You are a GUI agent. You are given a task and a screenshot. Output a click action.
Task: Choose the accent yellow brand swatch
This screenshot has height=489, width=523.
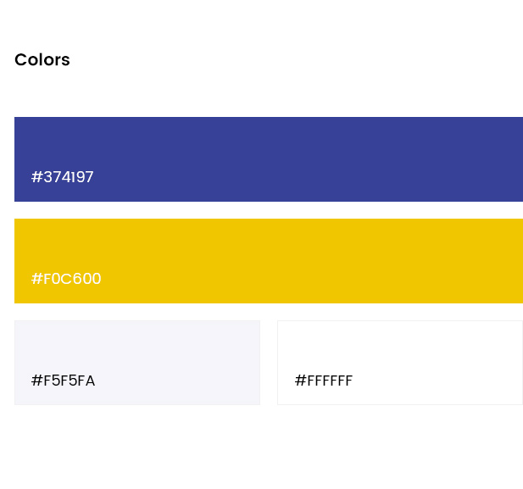(x=269, y=261)
